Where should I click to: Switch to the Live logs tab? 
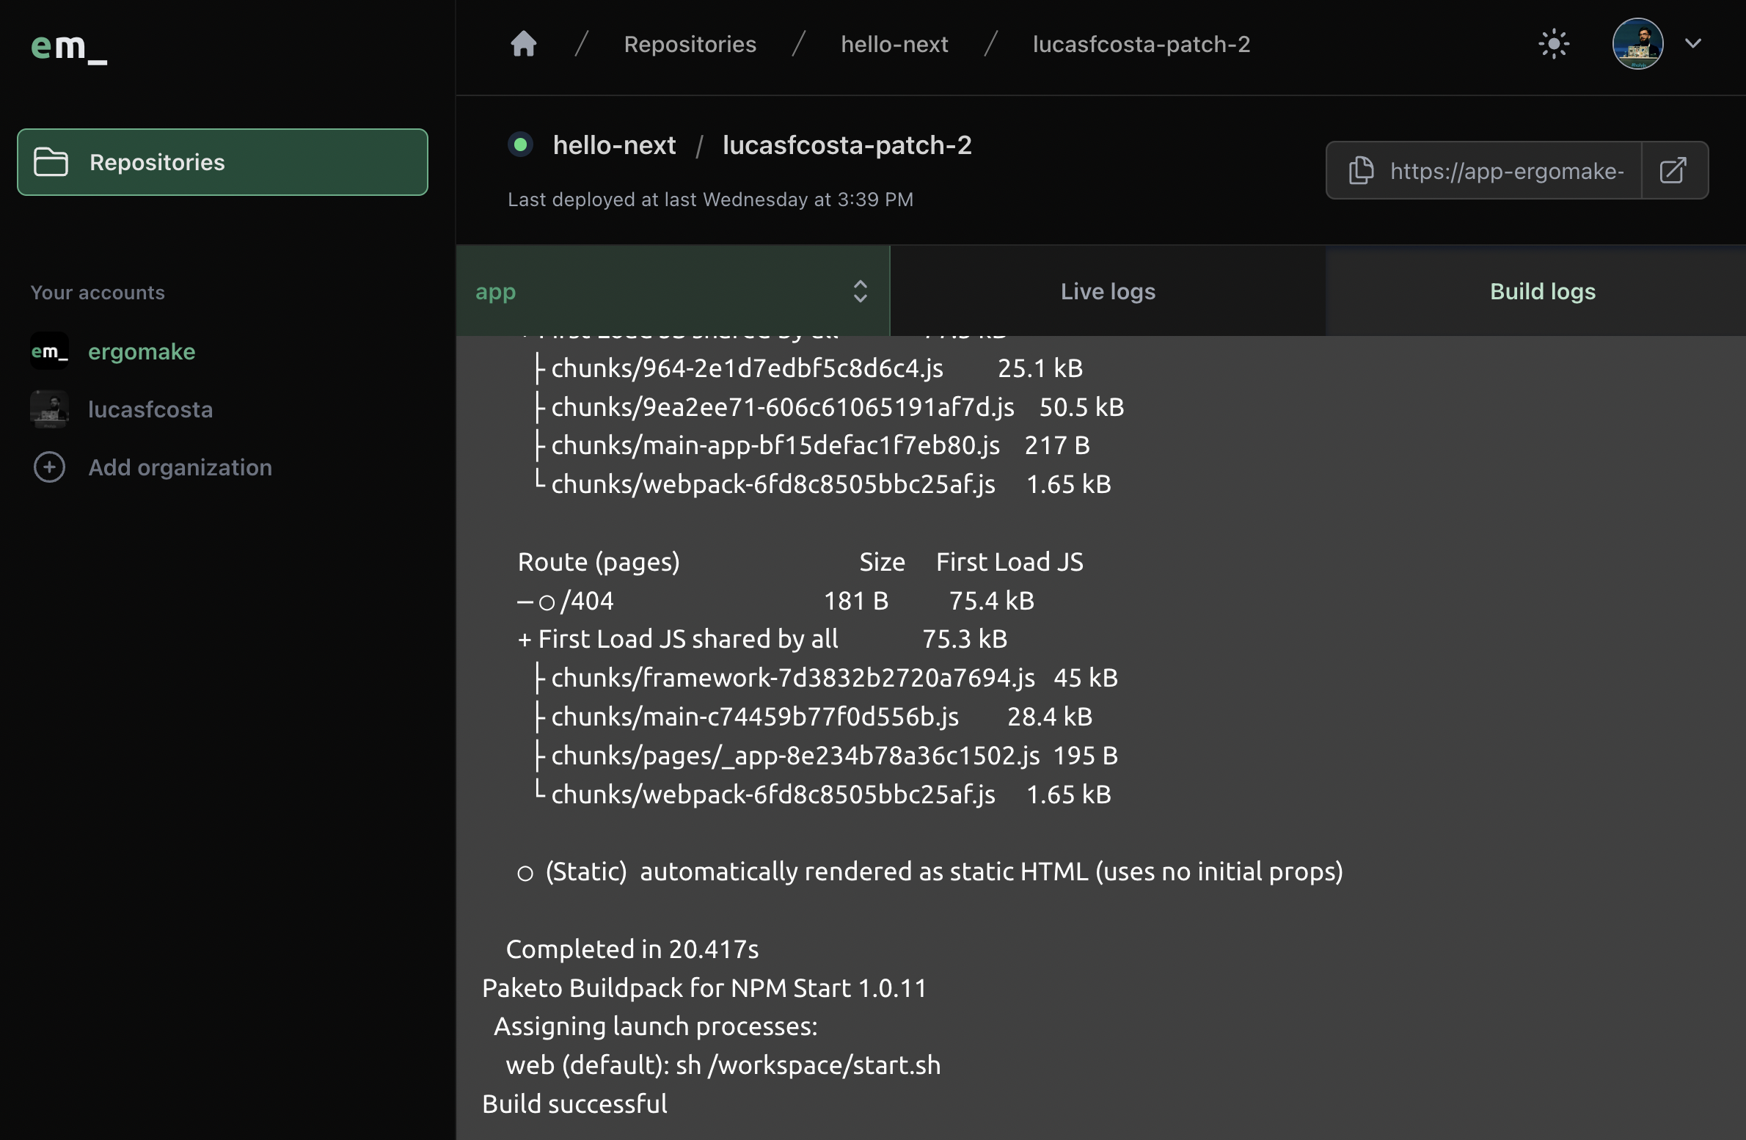point(1108,291)
